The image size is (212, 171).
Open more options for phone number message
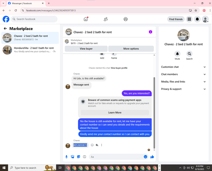101,145
